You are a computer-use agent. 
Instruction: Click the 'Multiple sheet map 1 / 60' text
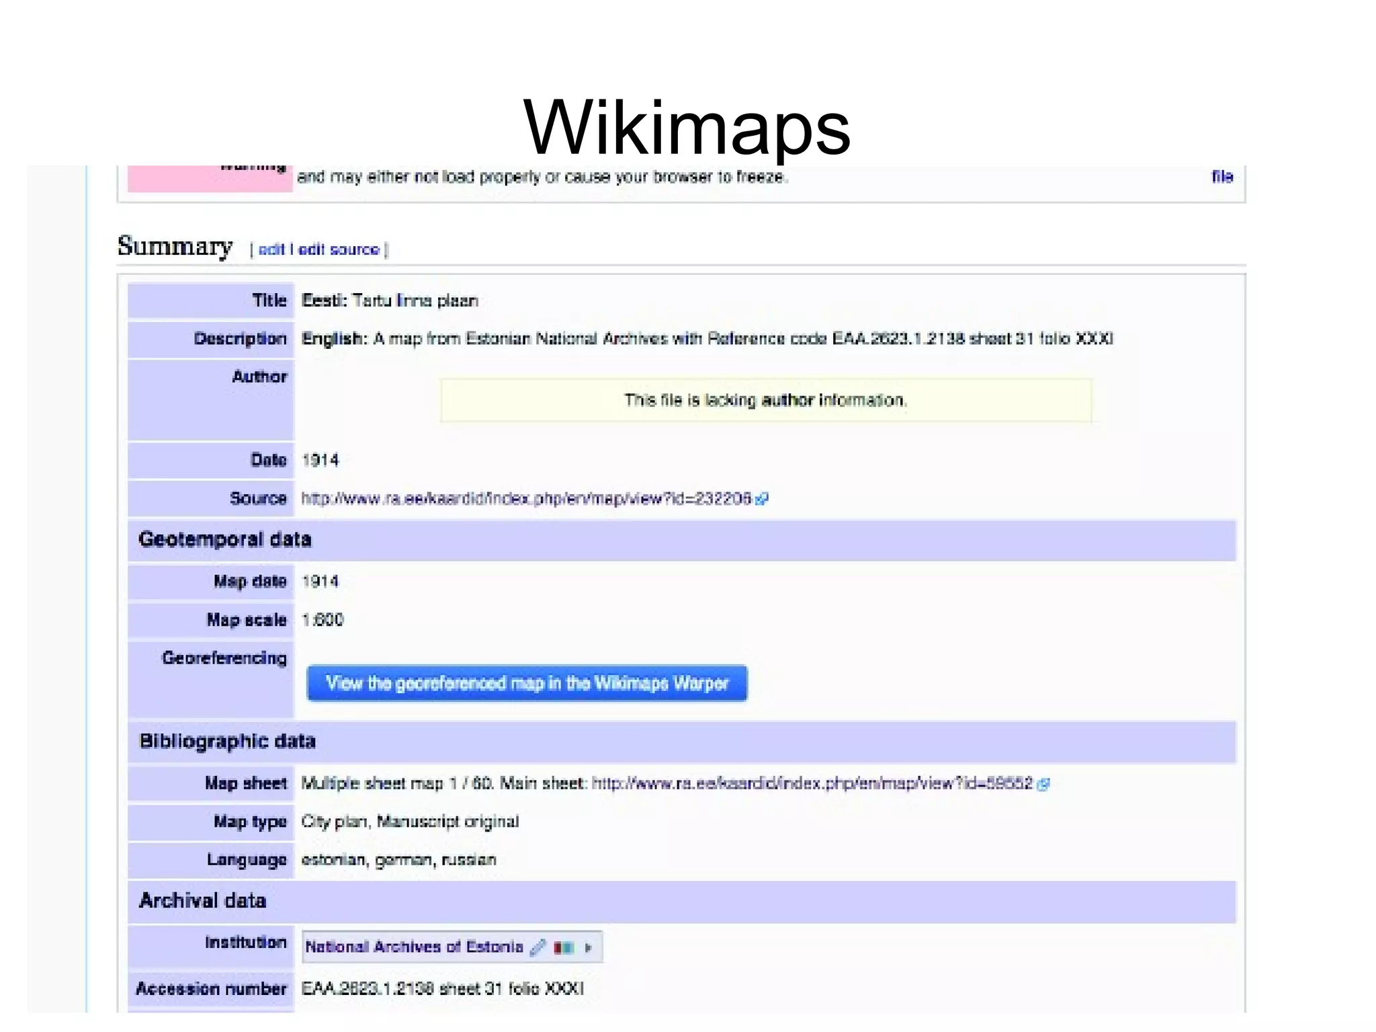pos(398,783)
